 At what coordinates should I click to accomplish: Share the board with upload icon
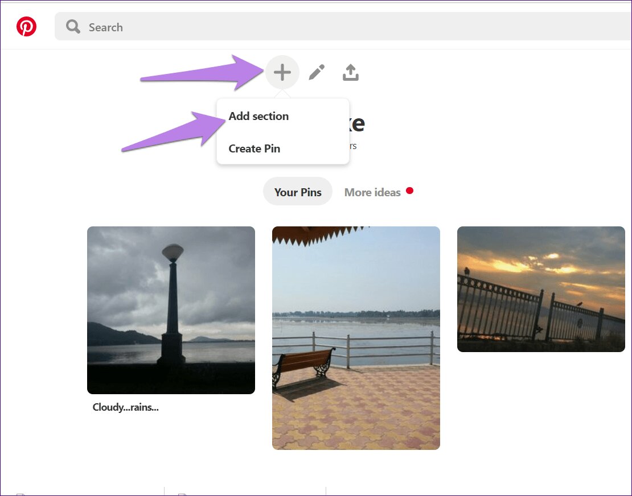click(x=351, y=72)
